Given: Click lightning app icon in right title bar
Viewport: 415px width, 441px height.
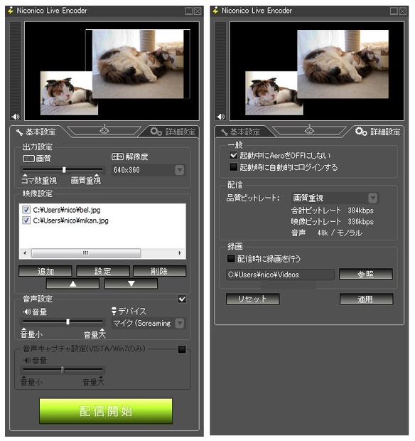Looking at the screenshot, I should tap(216, 11).
